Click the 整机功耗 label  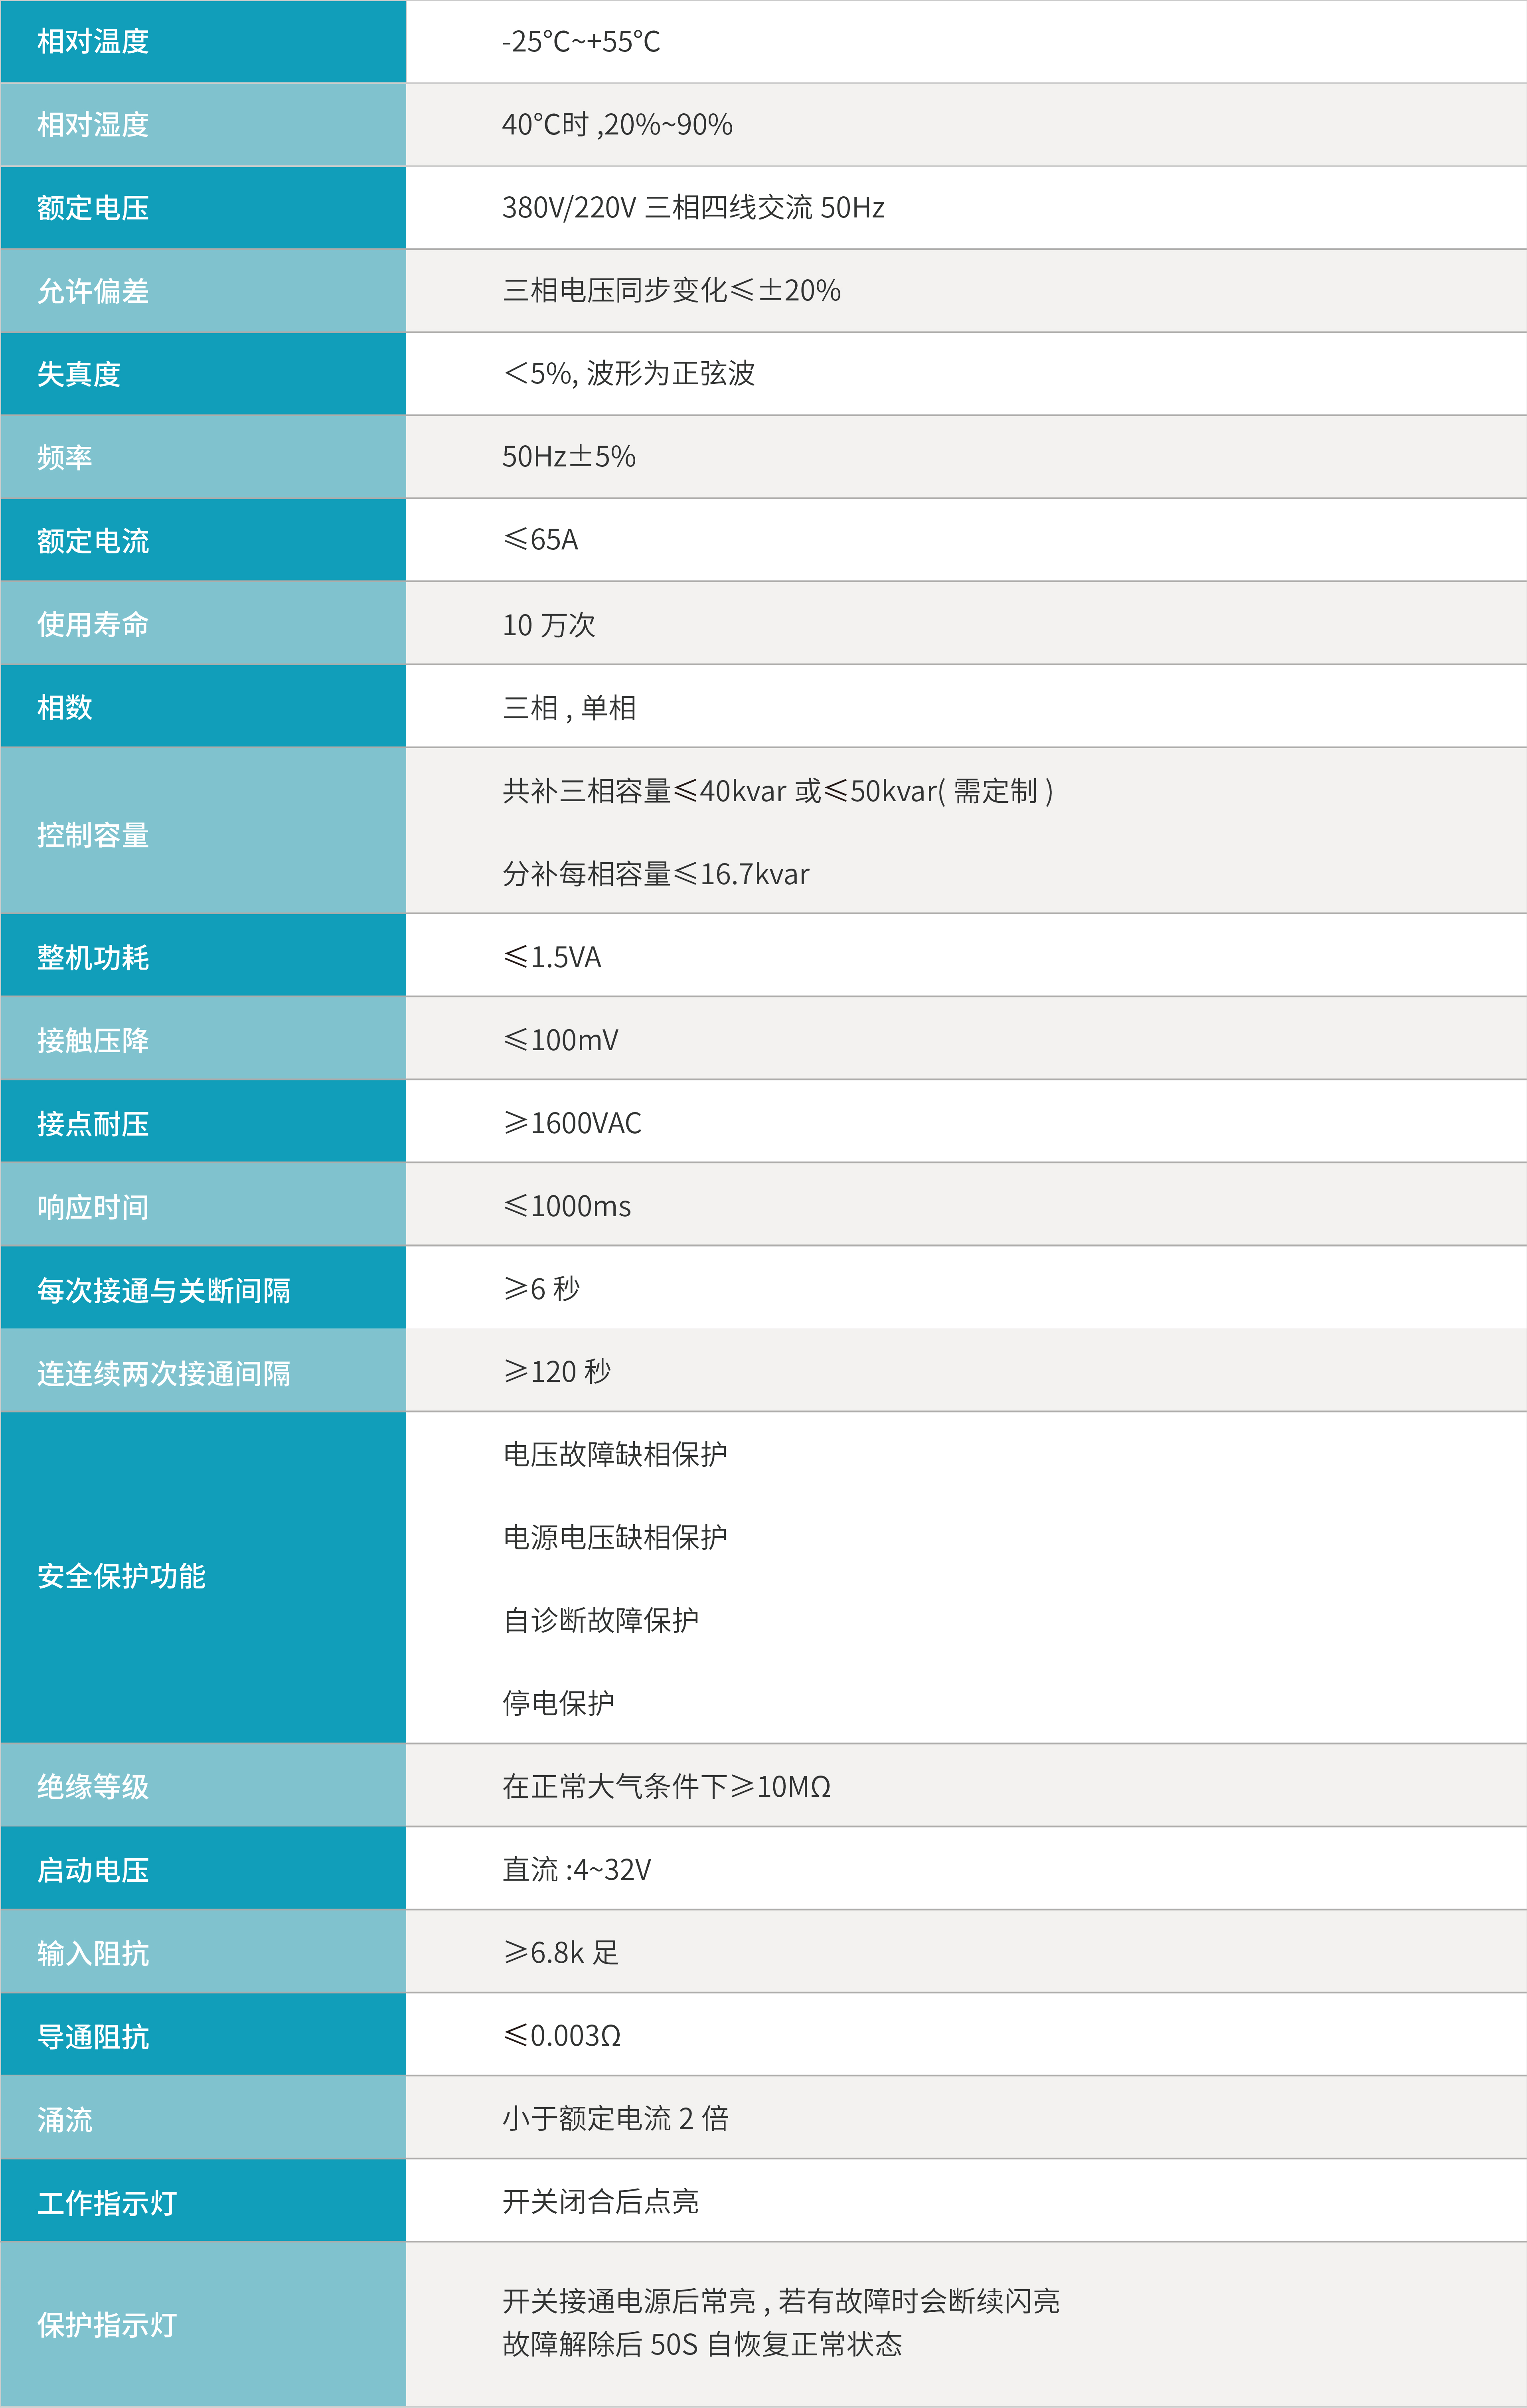point(93,957)
